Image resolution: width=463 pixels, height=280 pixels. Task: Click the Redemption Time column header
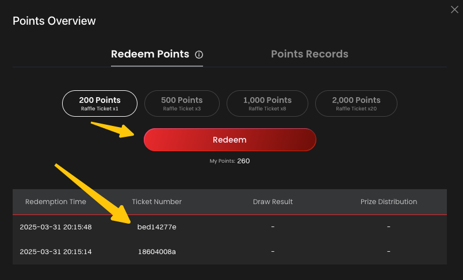tap(56, 202)
